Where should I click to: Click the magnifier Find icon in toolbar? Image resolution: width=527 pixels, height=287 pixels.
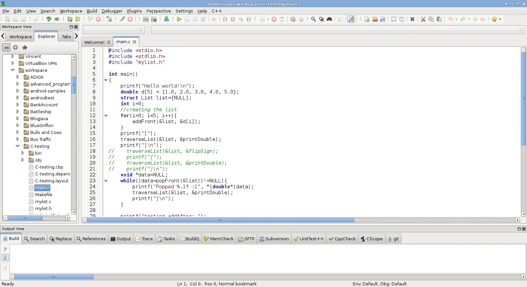pyautogui.click(x=314, y=19)
